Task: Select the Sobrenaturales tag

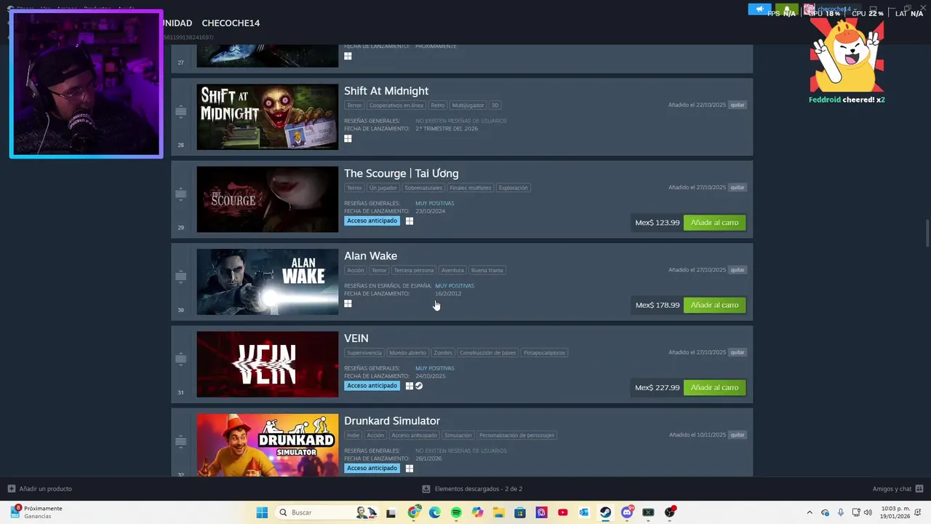Action: [423, 188]
